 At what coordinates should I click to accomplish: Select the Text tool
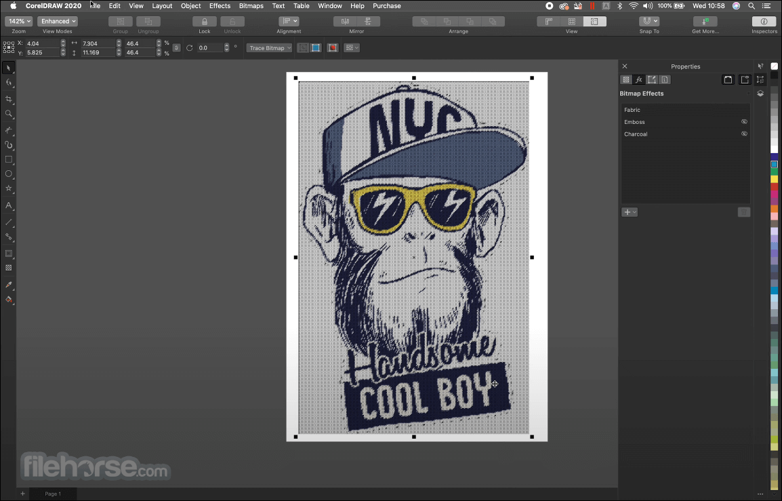tap(9, 205)
